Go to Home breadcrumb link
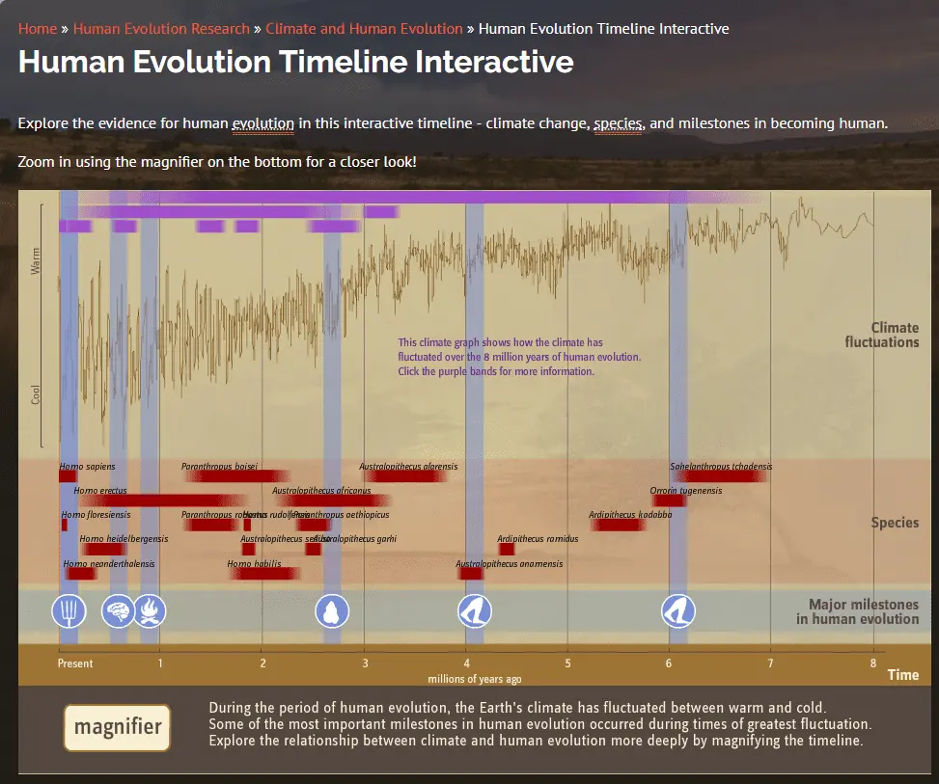 (x=37, y=29)
